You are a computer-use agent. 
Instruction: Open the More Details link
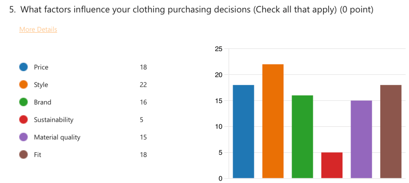[38, 30]
